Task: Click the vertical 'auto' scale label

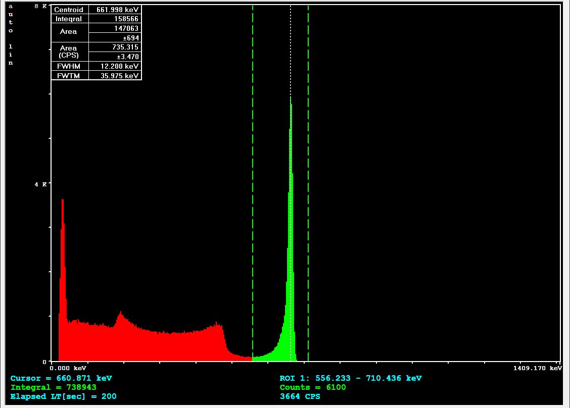Action: click(x=11, y=18)
